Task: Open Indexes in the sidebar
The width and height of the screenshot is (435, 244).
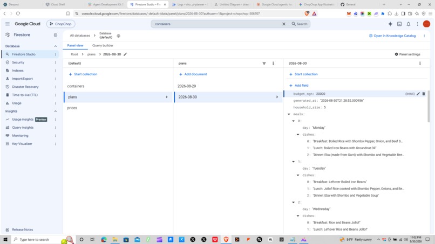Action: pyautogui.click(x=18, y=71)
